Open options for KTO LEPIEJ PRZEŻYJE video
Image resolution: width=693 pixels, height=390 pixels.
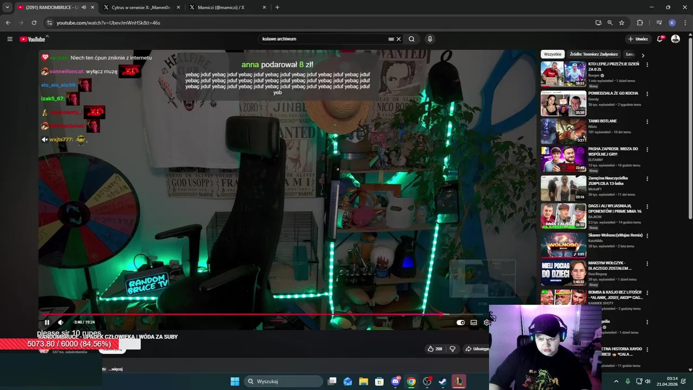pyautogui.click(x=647, y=64)
